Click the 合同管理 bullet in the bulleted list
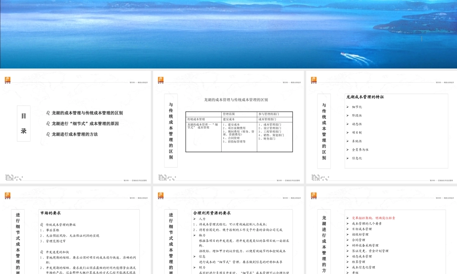This screenshot has width=457, height=274. pyautogui.click(x=358, y=240)
